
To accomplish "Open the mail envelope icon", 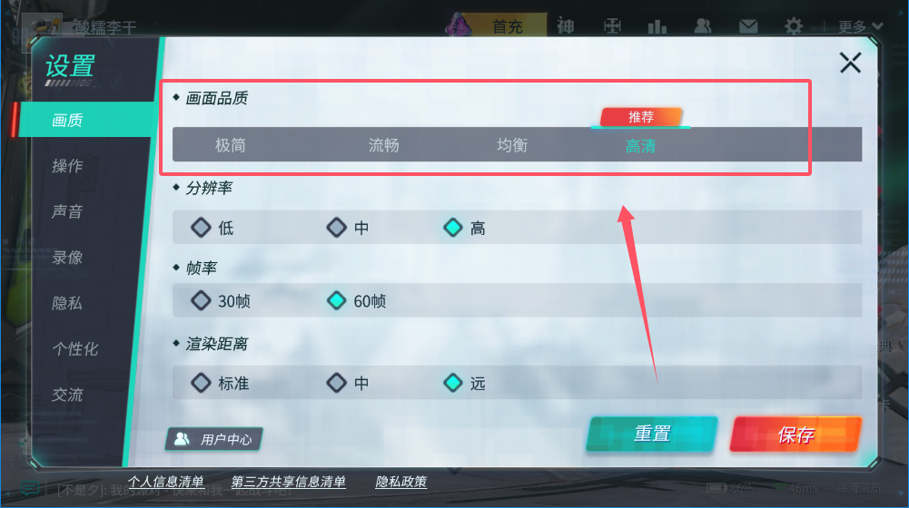I will 748,26.
